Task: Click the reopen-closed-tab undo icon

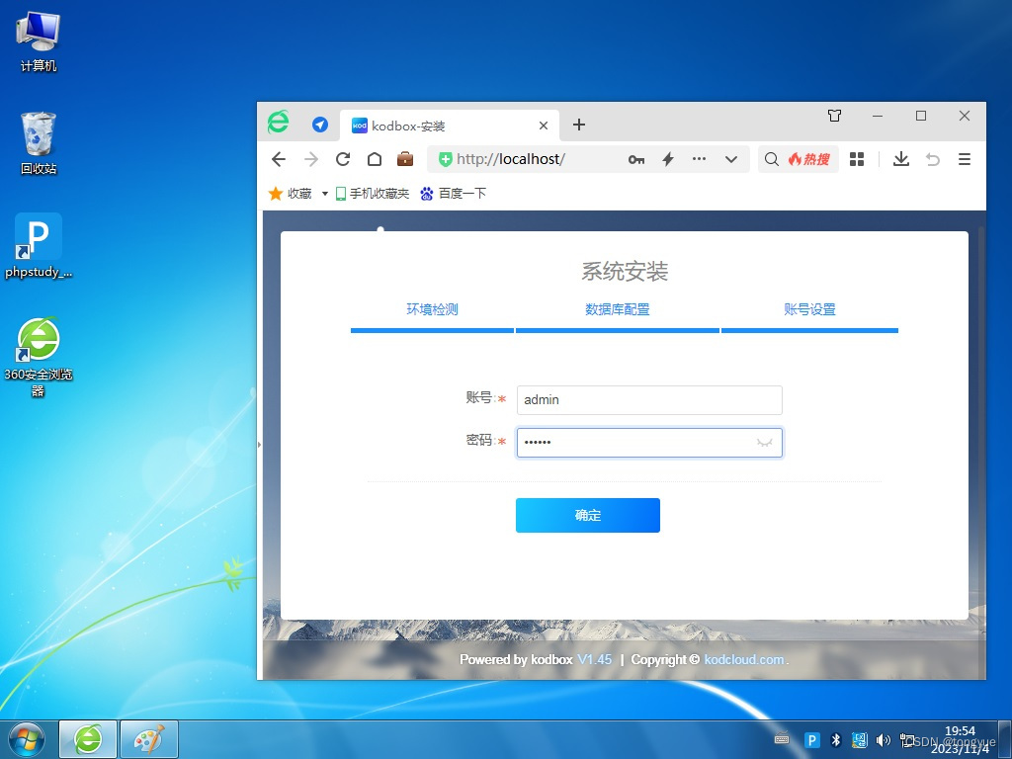Action: tap(933, 159)
